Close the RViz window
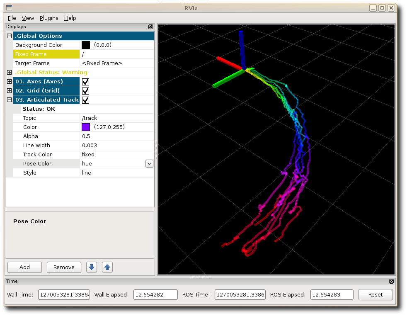The image size is (407, 316). click(391, 8)
